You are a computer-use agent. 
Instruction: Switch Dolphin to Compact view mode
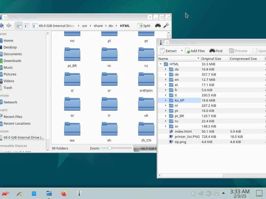(x=27, y=26)
